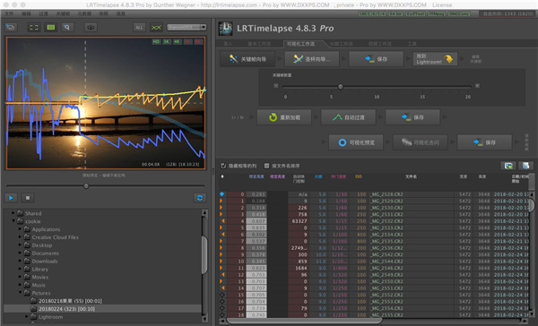
Task: Expand the Downloads folder
Action: pos(21,261)
